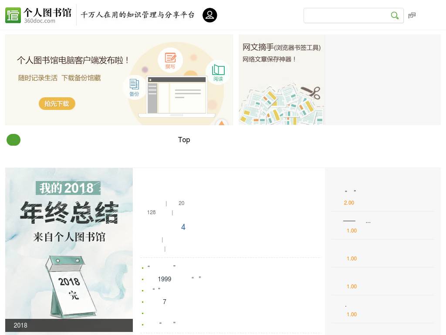Click the scissors icon in clipper banner
This screenshot has height=335, width=446.
pyautogui.click(x=311, y=92)
